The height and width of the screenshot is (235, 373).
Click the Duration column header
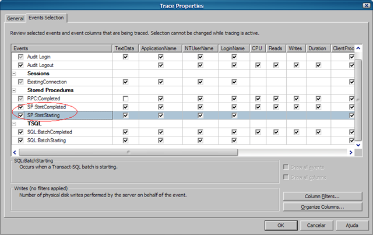318,48
